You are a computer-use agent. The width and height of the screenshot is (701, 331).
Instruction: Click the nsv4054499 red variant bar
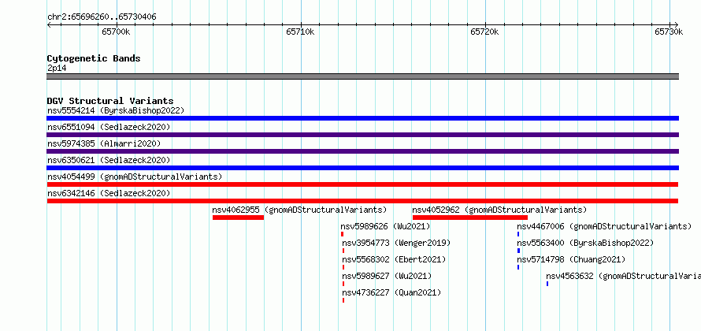click(362, 184)
